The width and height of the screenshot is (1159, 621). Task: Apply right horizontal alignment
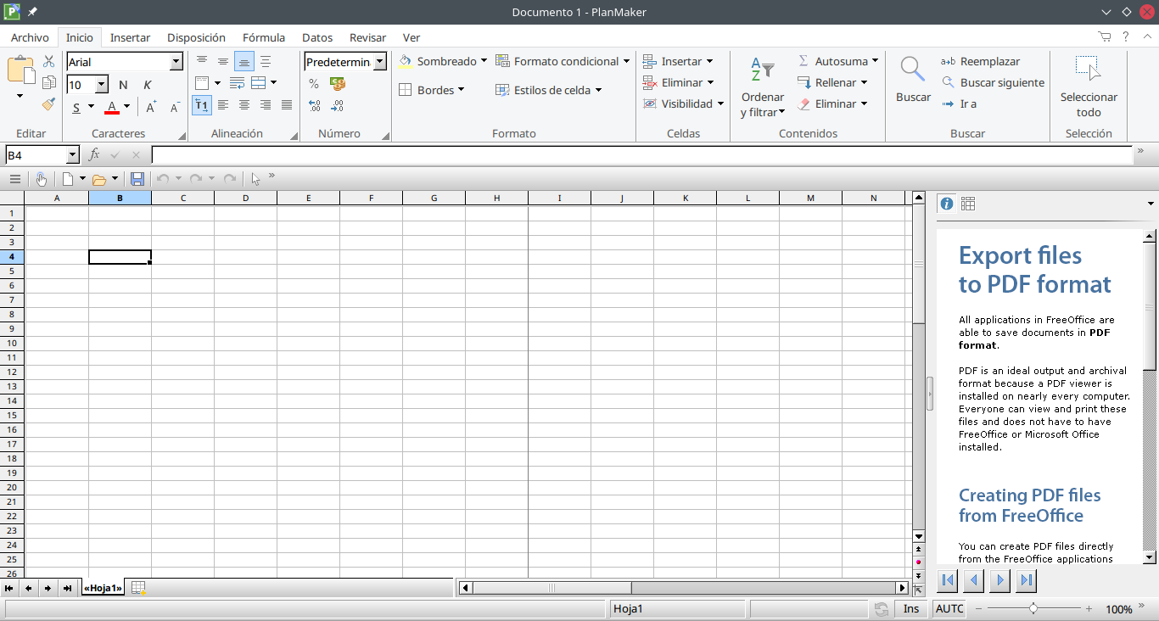(266, 105)
